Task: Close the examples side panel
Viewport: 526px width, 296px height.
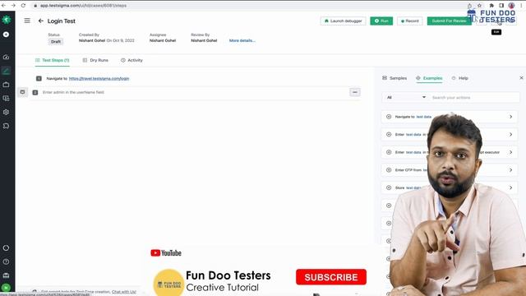Action: point(521,78)
